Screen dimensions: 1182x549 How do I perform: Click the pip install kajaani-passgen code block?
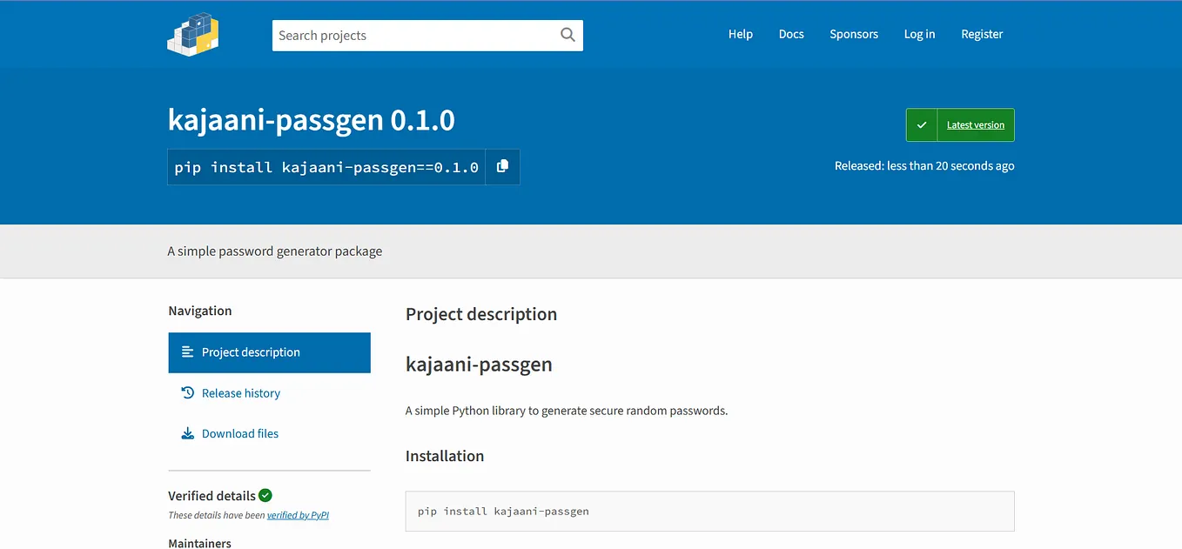(x=710, y=512)
